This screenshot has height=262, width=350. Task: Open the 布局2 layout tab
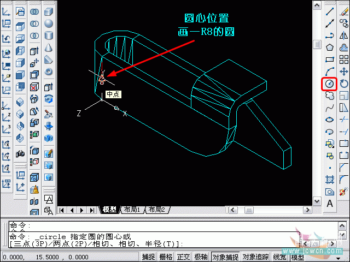click(x=155, y=210)
